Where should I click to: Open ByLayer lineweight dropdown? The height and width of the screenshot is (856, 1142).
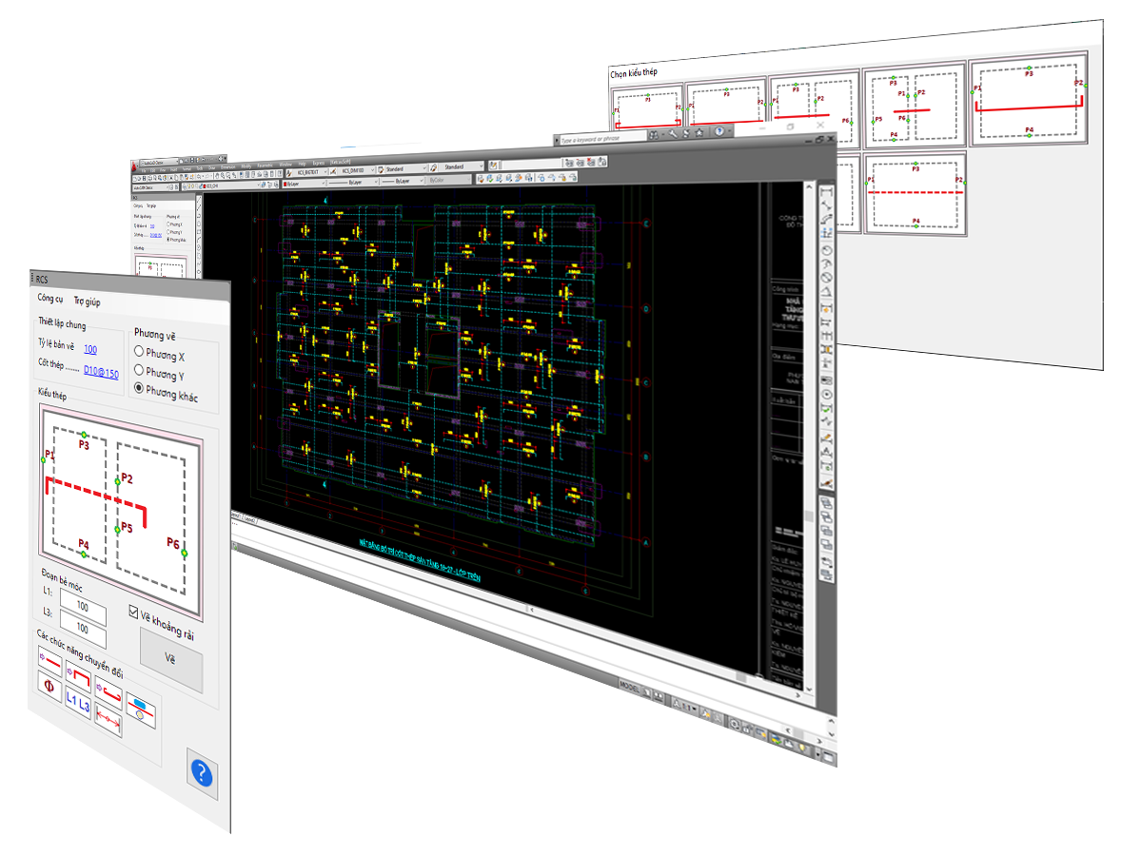click(402, 181)
